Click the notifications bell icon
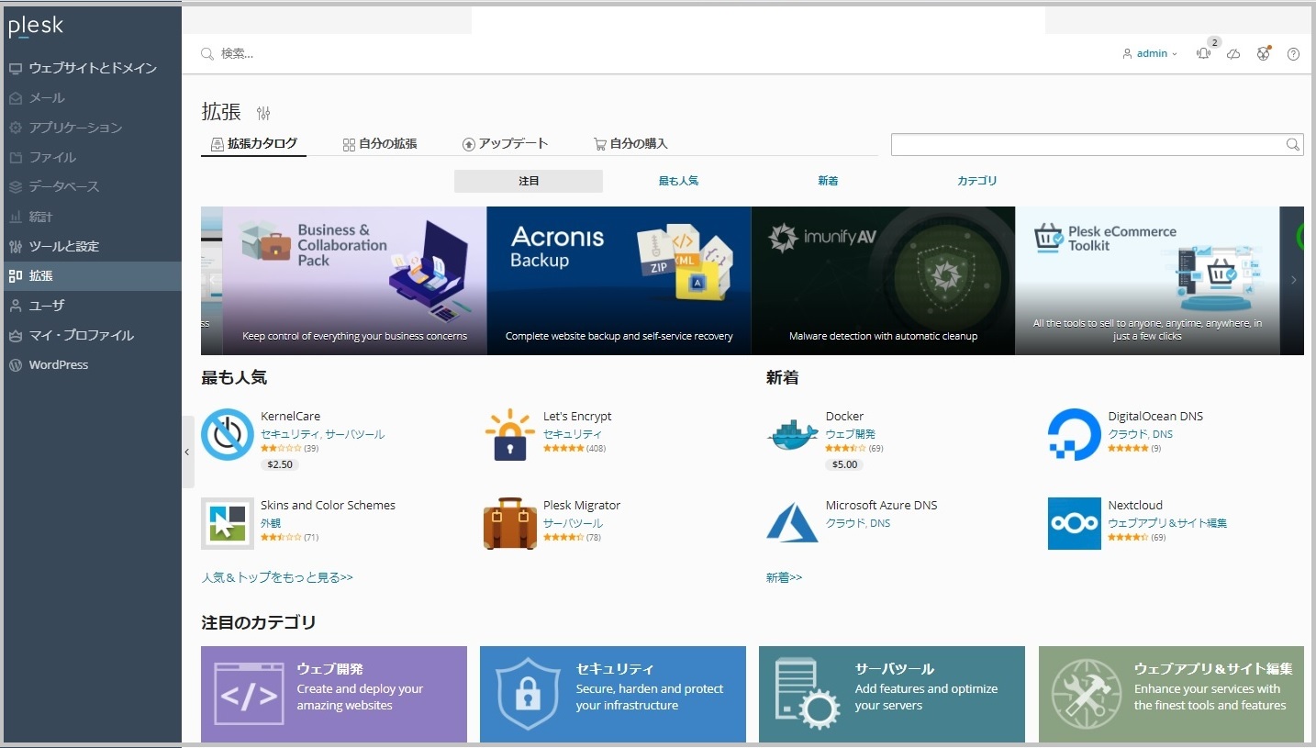1316x748 pixels. click(x=1203, y=53)
